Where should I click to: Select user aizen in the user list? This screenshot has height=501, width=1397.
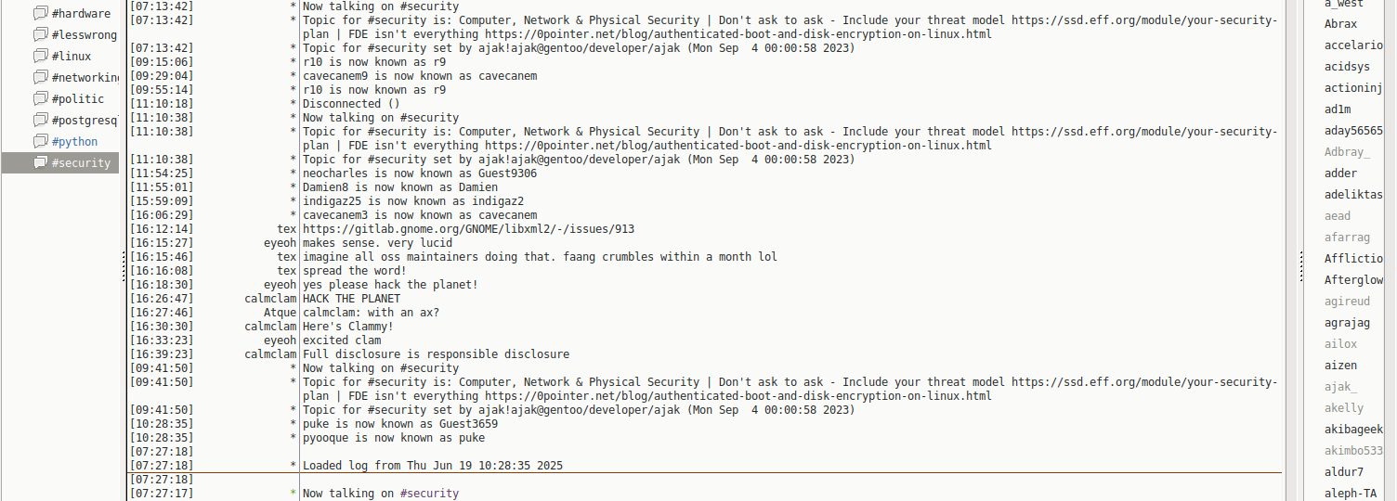click(x=1340, y=366)
